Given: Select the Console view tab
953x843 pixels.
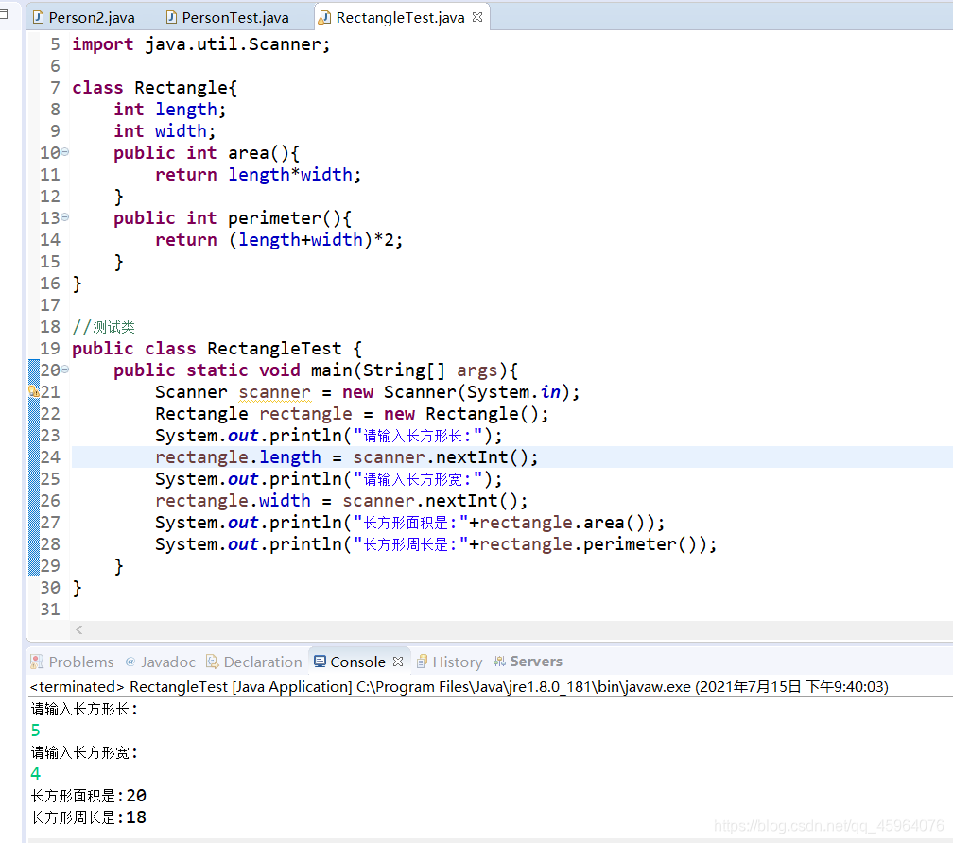Looking at the screenshot, I should (357, 662).
